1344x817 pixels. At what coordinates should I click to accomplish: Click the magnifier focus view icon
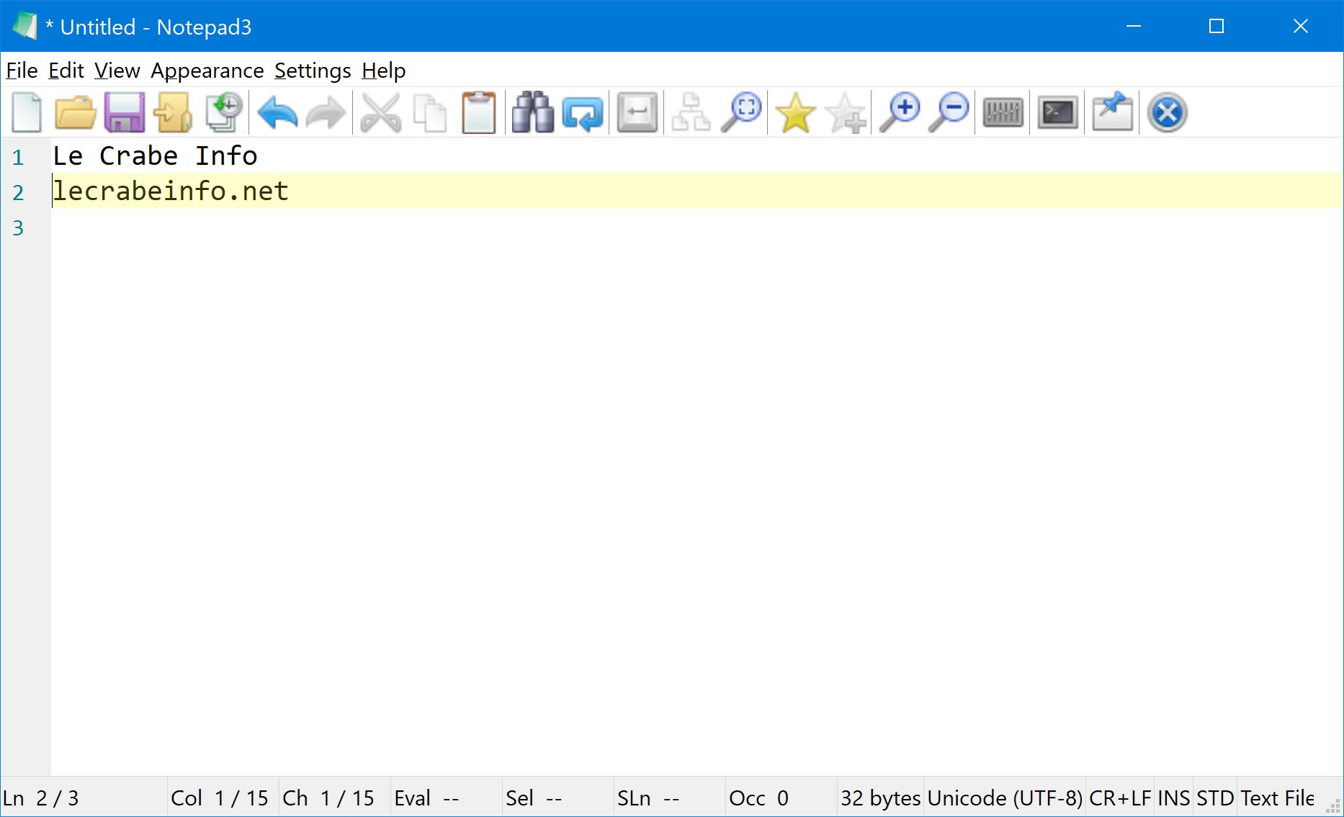pyautogui.click(x=741, y=112)
